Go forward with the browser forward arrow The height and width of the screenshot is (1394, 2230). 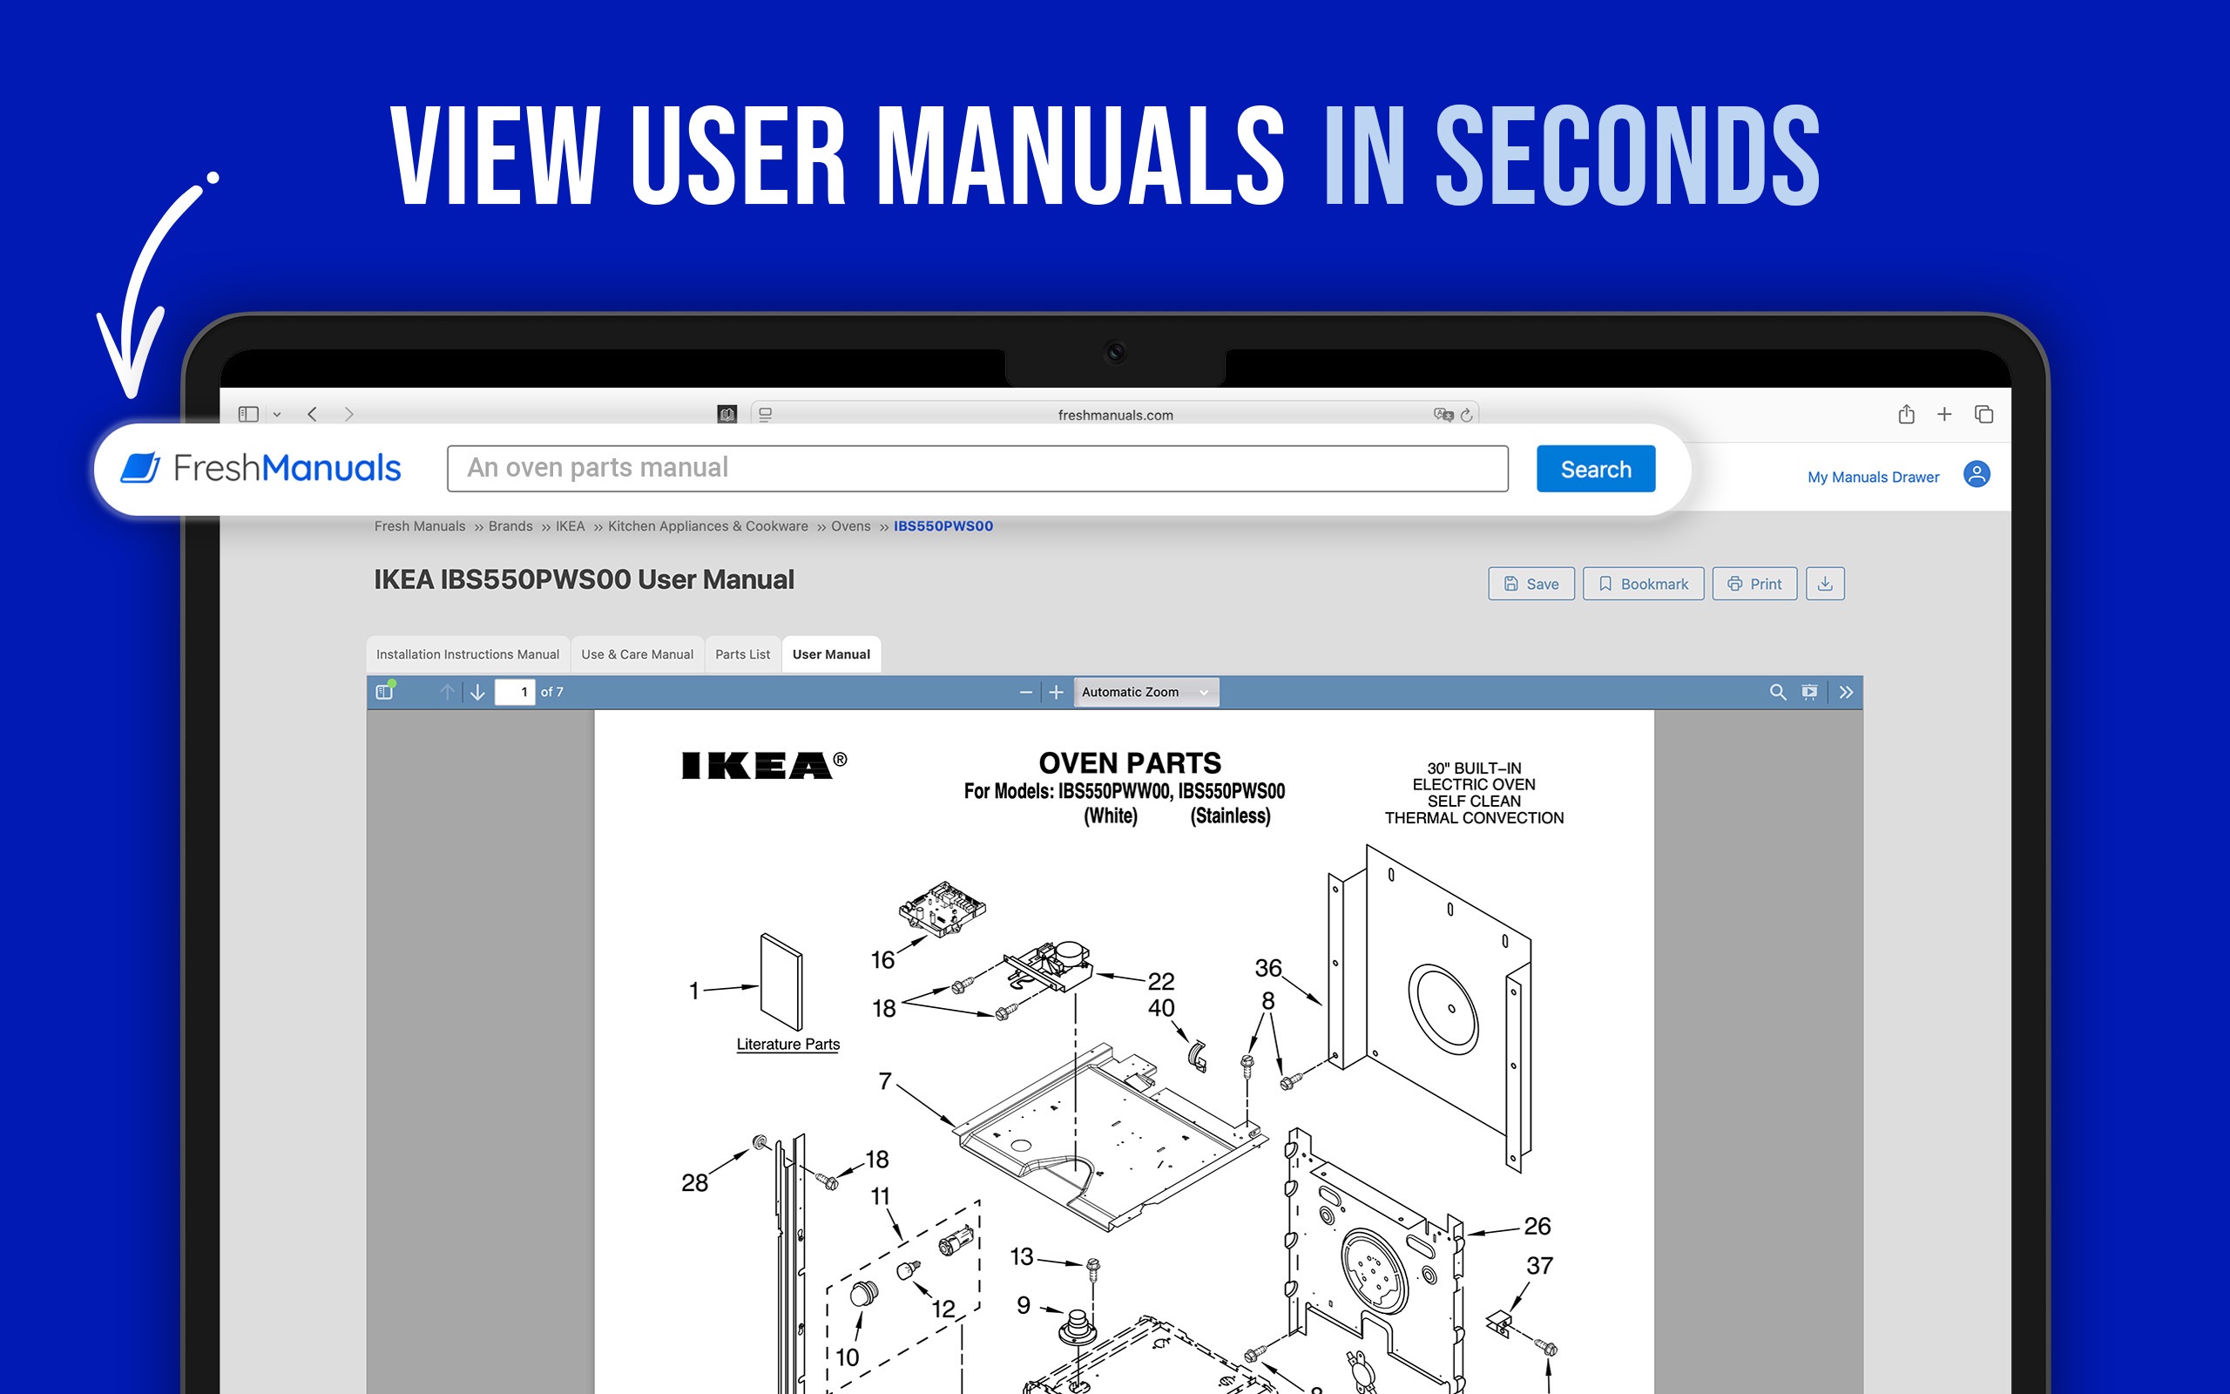(x=348, y=414)
